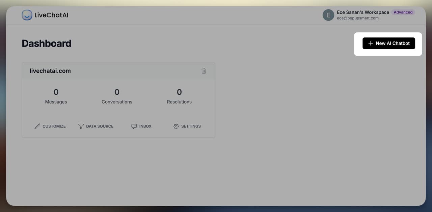432x212 pixels.
Task: Click the LiveChatAI brand name text
Action: pos(51,15)
